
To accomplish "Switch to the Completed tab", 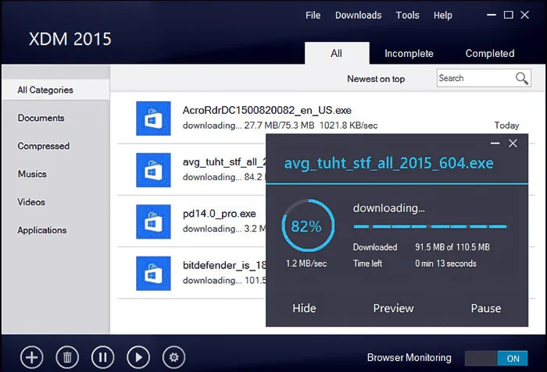I will (490, 53).
